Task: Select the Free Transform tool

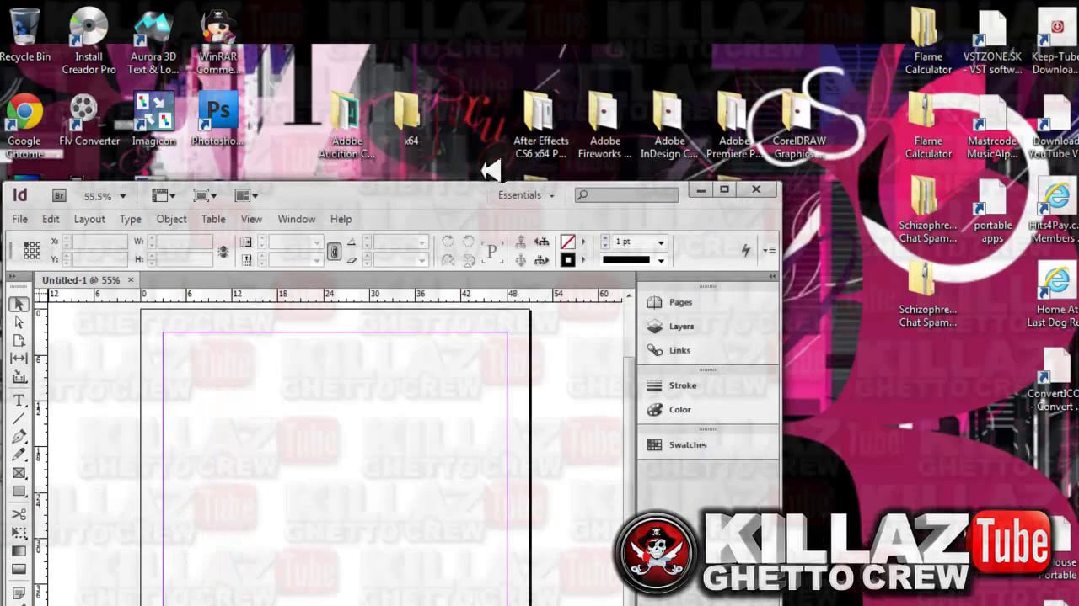Action: pyautogui.click(x=19, y=533)
